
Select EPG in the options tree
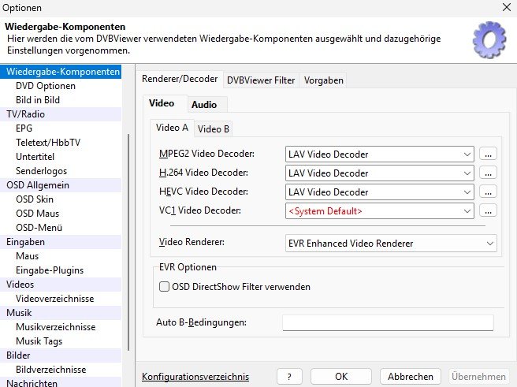(x=24, y=128)
